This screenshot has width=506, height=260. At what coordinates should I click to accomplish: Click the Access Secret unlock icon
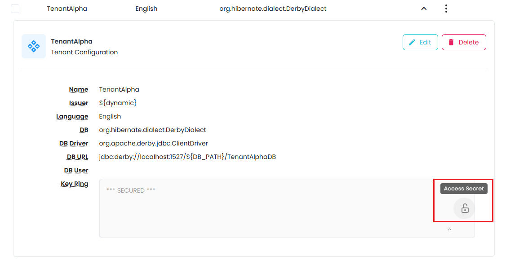click(x=465, y=208)
